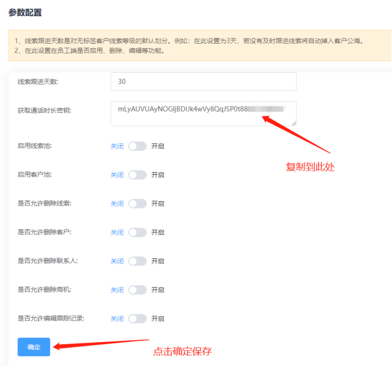Toggle the 启用客户池 switch
The image size is (392, 366).
pyautogui.click(x=137, y=175)
